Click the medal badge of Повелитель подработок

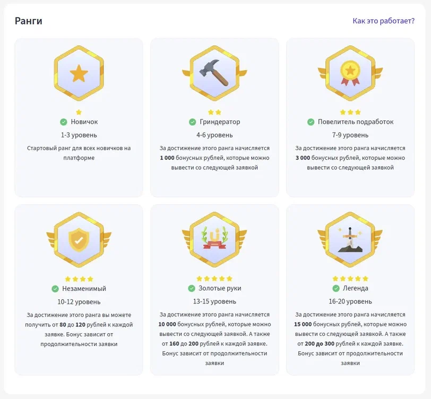[350, 73]
